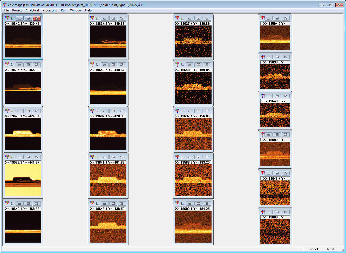
Task: Click window icon of image X= 19627.4 Y= -480.69
Action: (177, 18)
